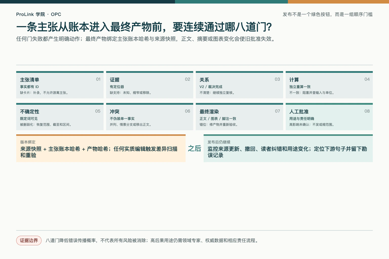
Task: Click 用途与责任明确 text
Action: [x=302, y=119]
